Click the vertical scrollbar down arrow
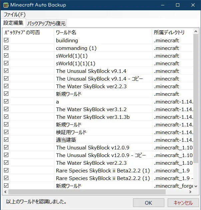This screenshot has height=210, width=201. click(196, 186)
